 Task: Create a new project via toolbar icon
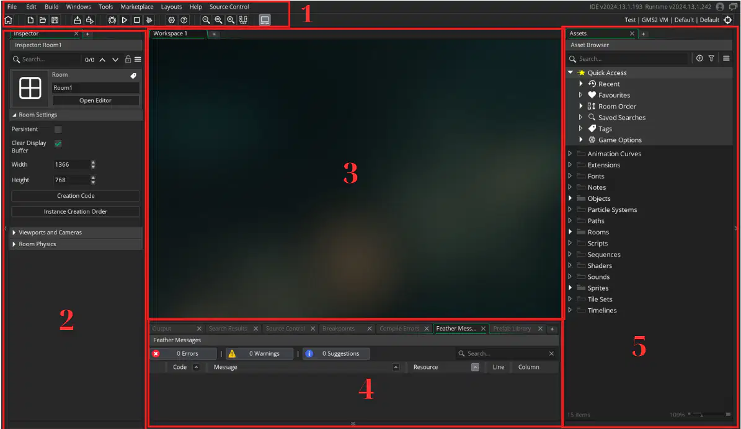(x=30, y=20)
